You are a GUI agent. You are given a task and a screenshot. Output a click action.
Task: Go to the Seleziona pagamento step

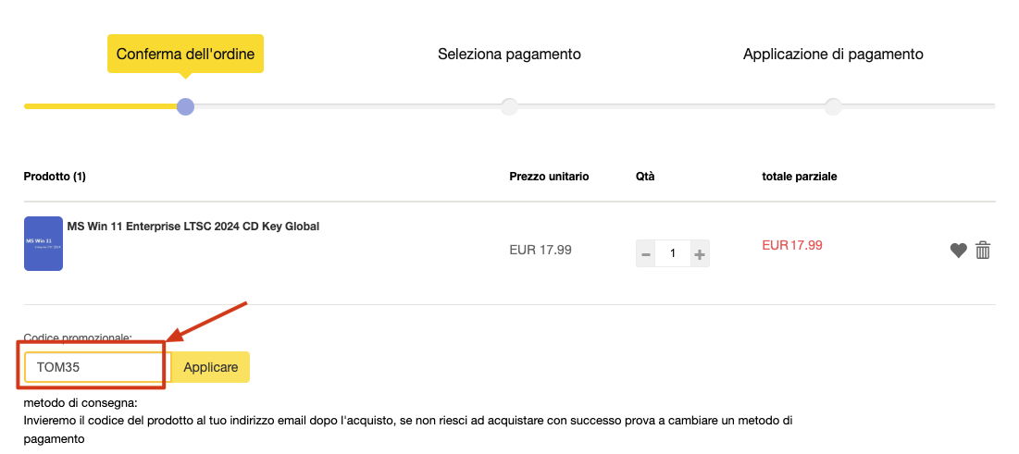point(509,54)
